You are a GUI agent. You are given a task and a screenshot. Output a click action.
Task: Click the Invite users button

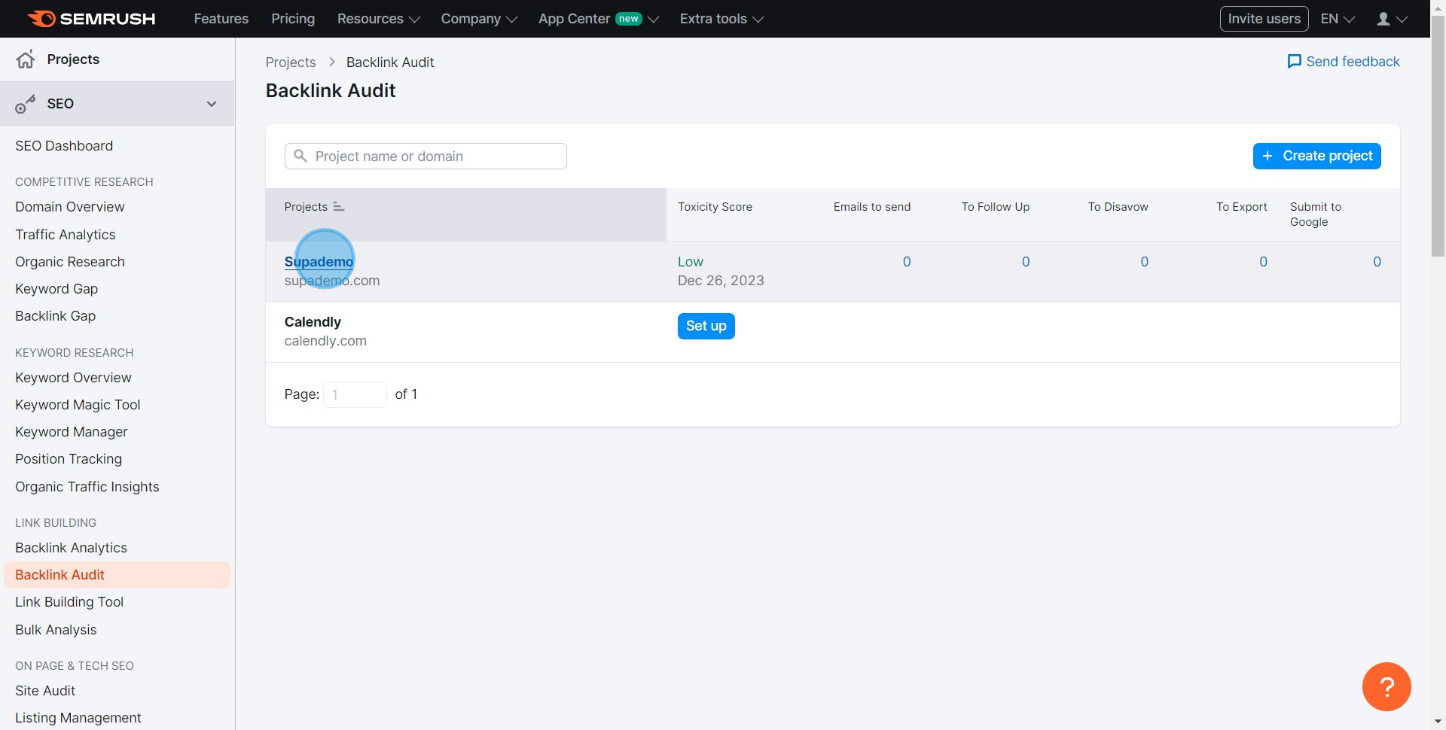(x=1264, y=19)
